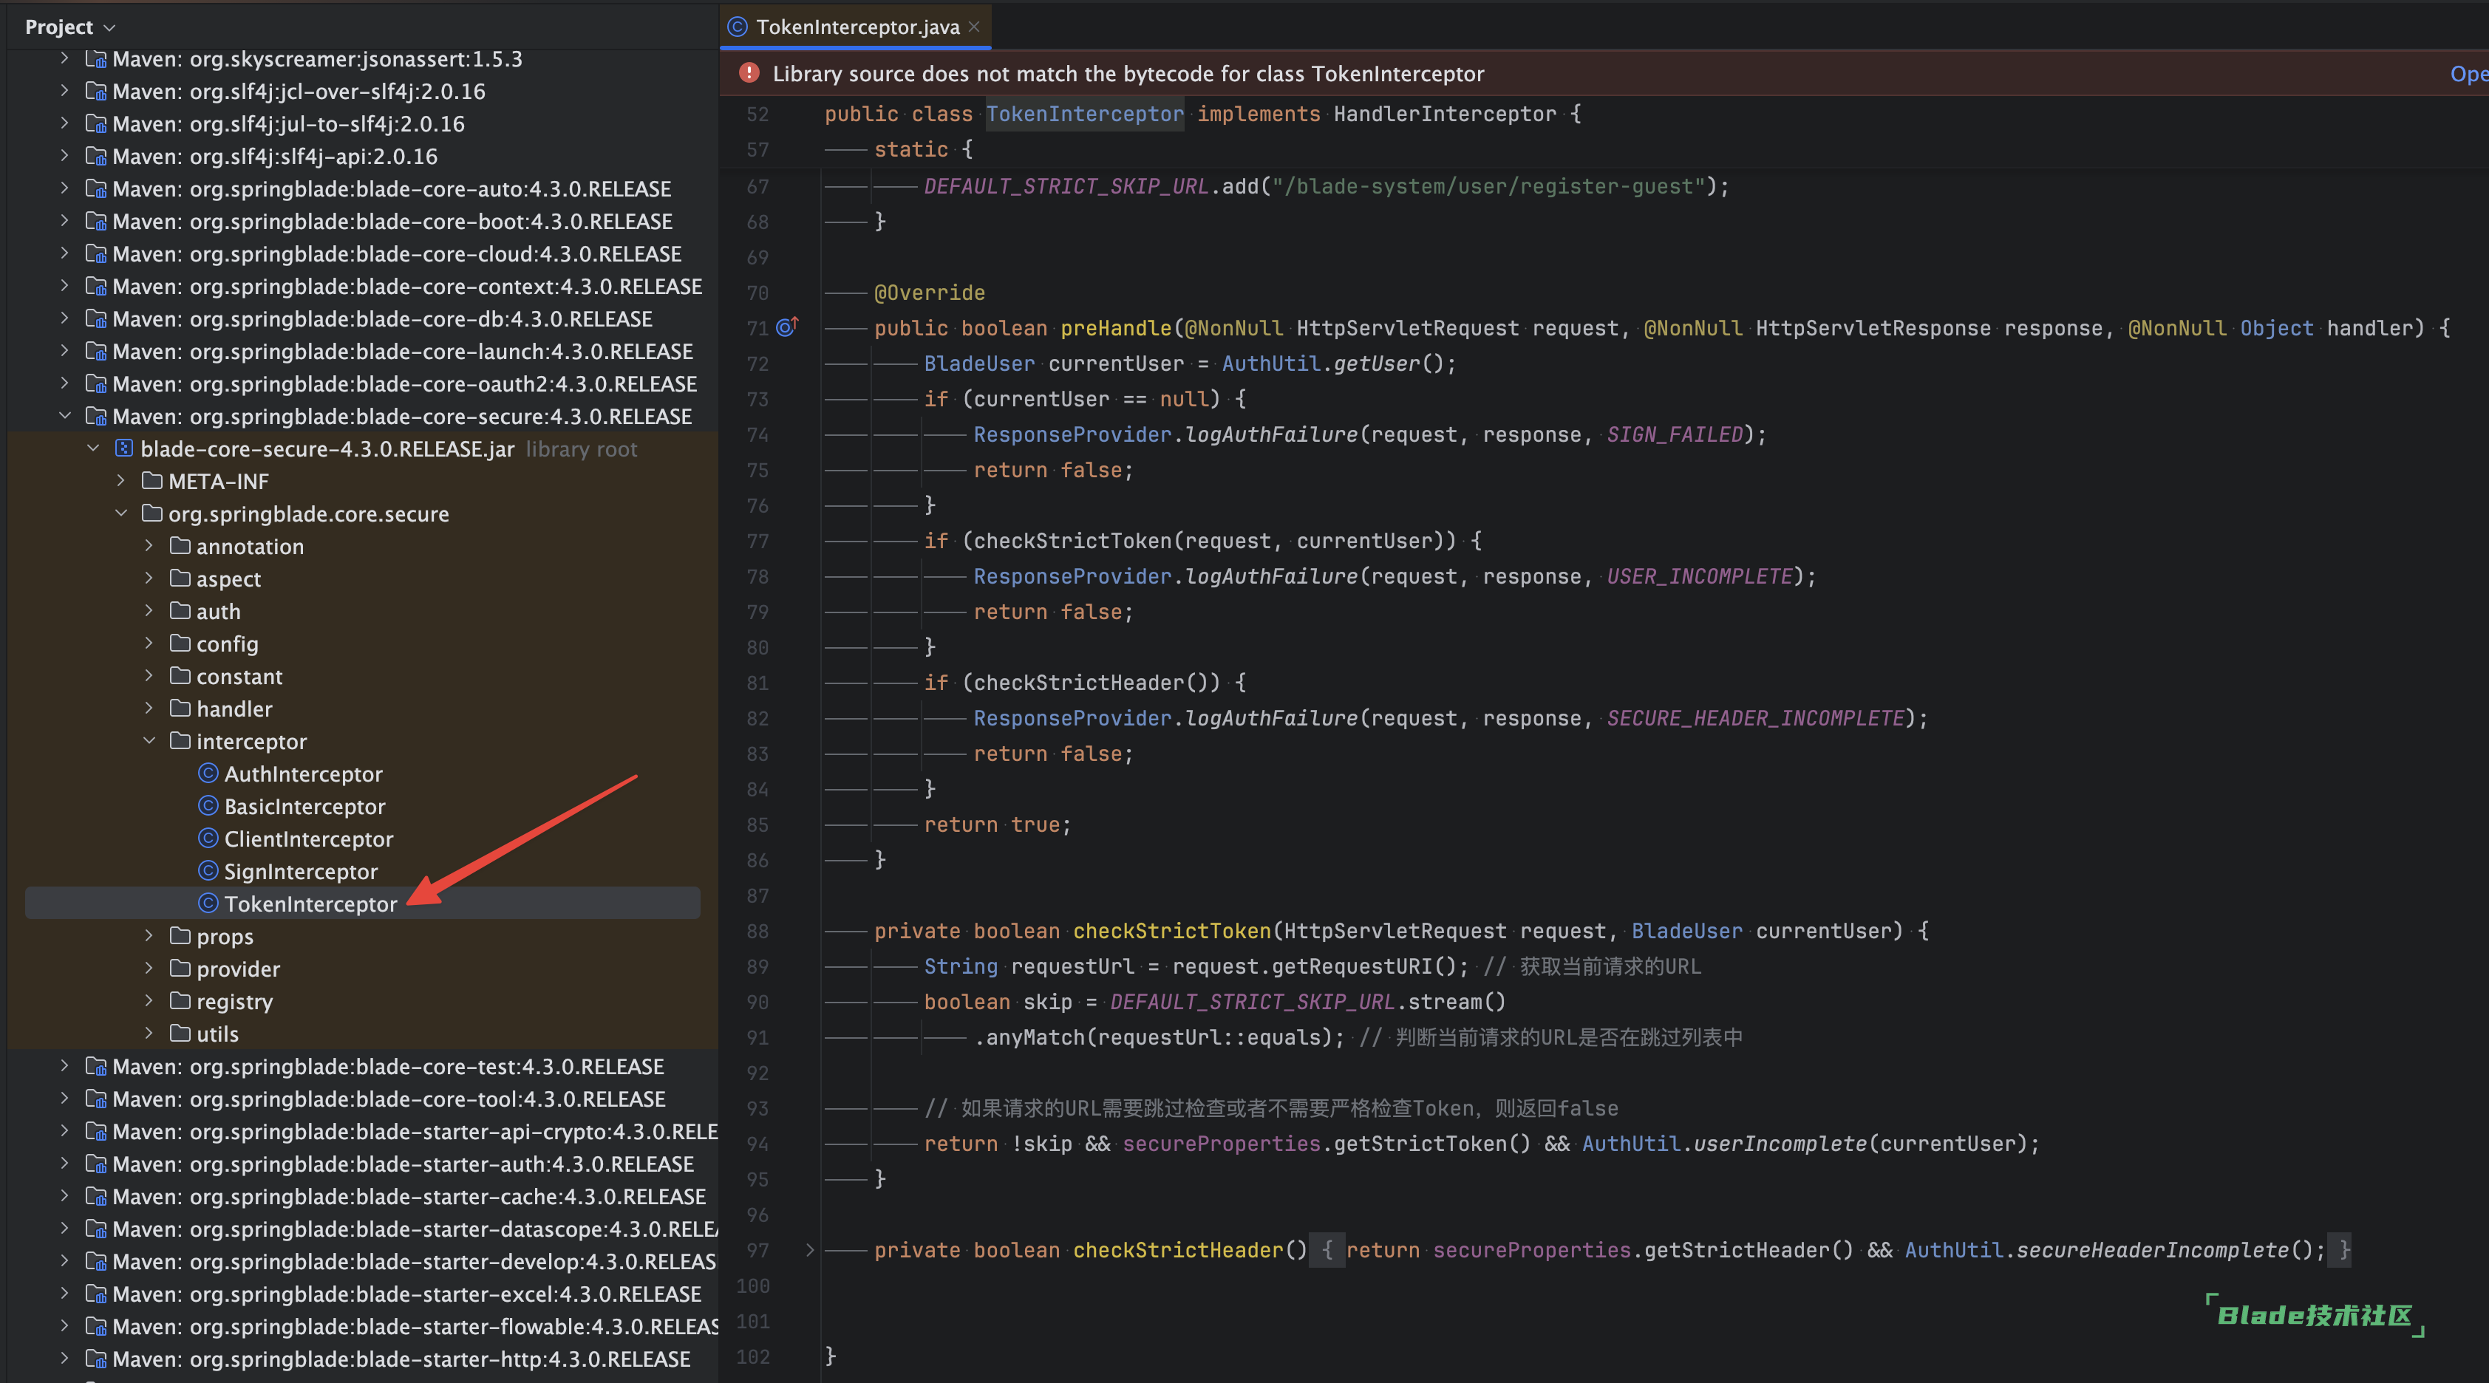The width and height of the screenshot is (2489, 1383).
Task: Select the TokenInterceptor.java editor tab
Action: tap(856, 27)
